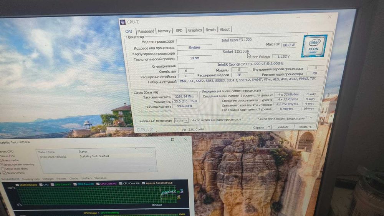Viewport: 384px width, 216px height.
Task: Click the Ver. 2.01.0.x64 version label
Action: pyautogui.click(x=192, y=129)
